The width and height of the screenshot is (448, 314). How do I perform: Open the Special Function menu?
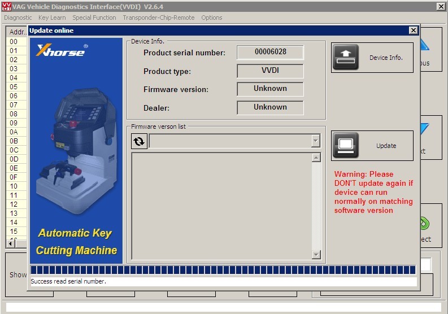tap(94, 18)
